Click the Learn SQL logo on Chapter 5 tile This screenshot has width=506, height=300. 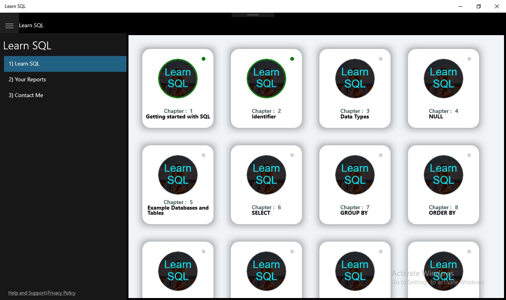pos(177,174)
